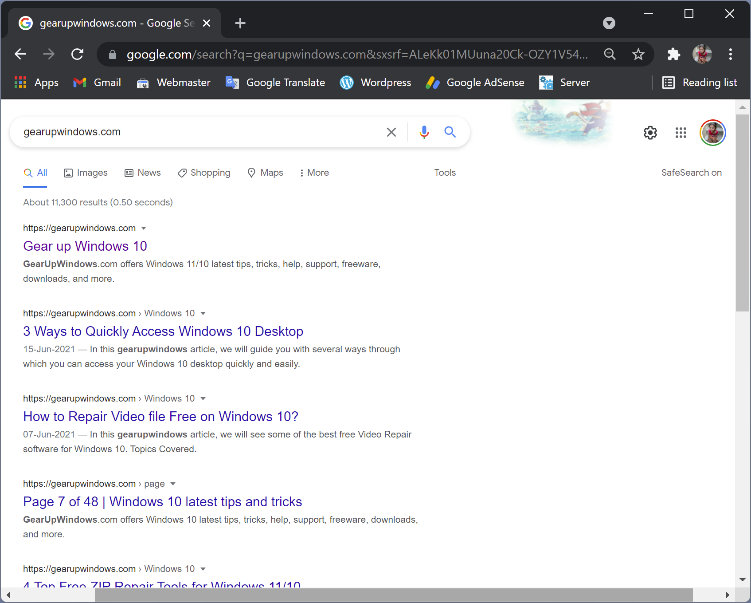Click SafeSearch on setting
Screen dimensions: 751x603
[692, 173]
